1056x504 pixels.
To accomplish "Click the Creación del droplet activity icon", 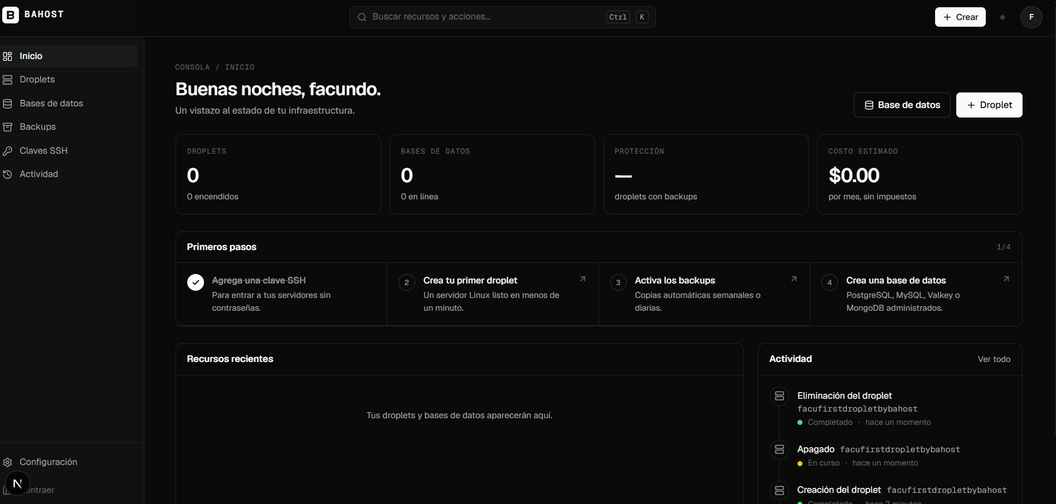I will click(779, 490).
